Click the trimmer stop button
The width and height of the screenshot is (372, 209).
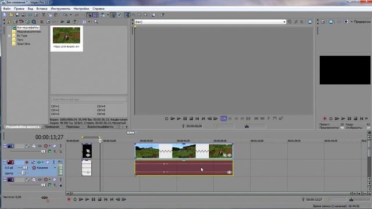[x=191, y=118]
